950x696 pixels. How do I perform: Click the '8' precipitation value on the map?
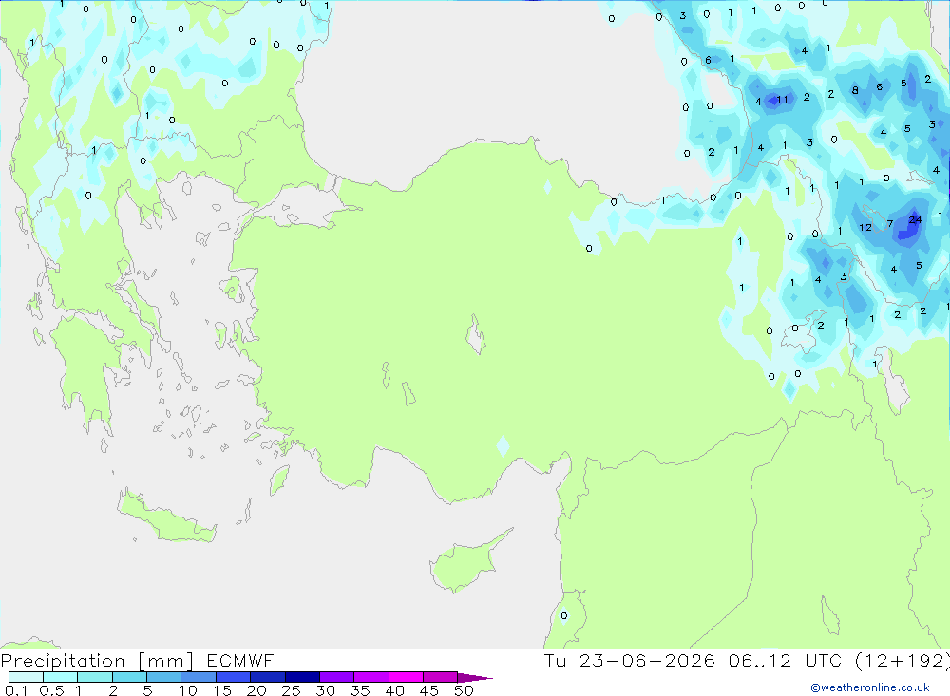pyautogui.click(x=855, y=90)
